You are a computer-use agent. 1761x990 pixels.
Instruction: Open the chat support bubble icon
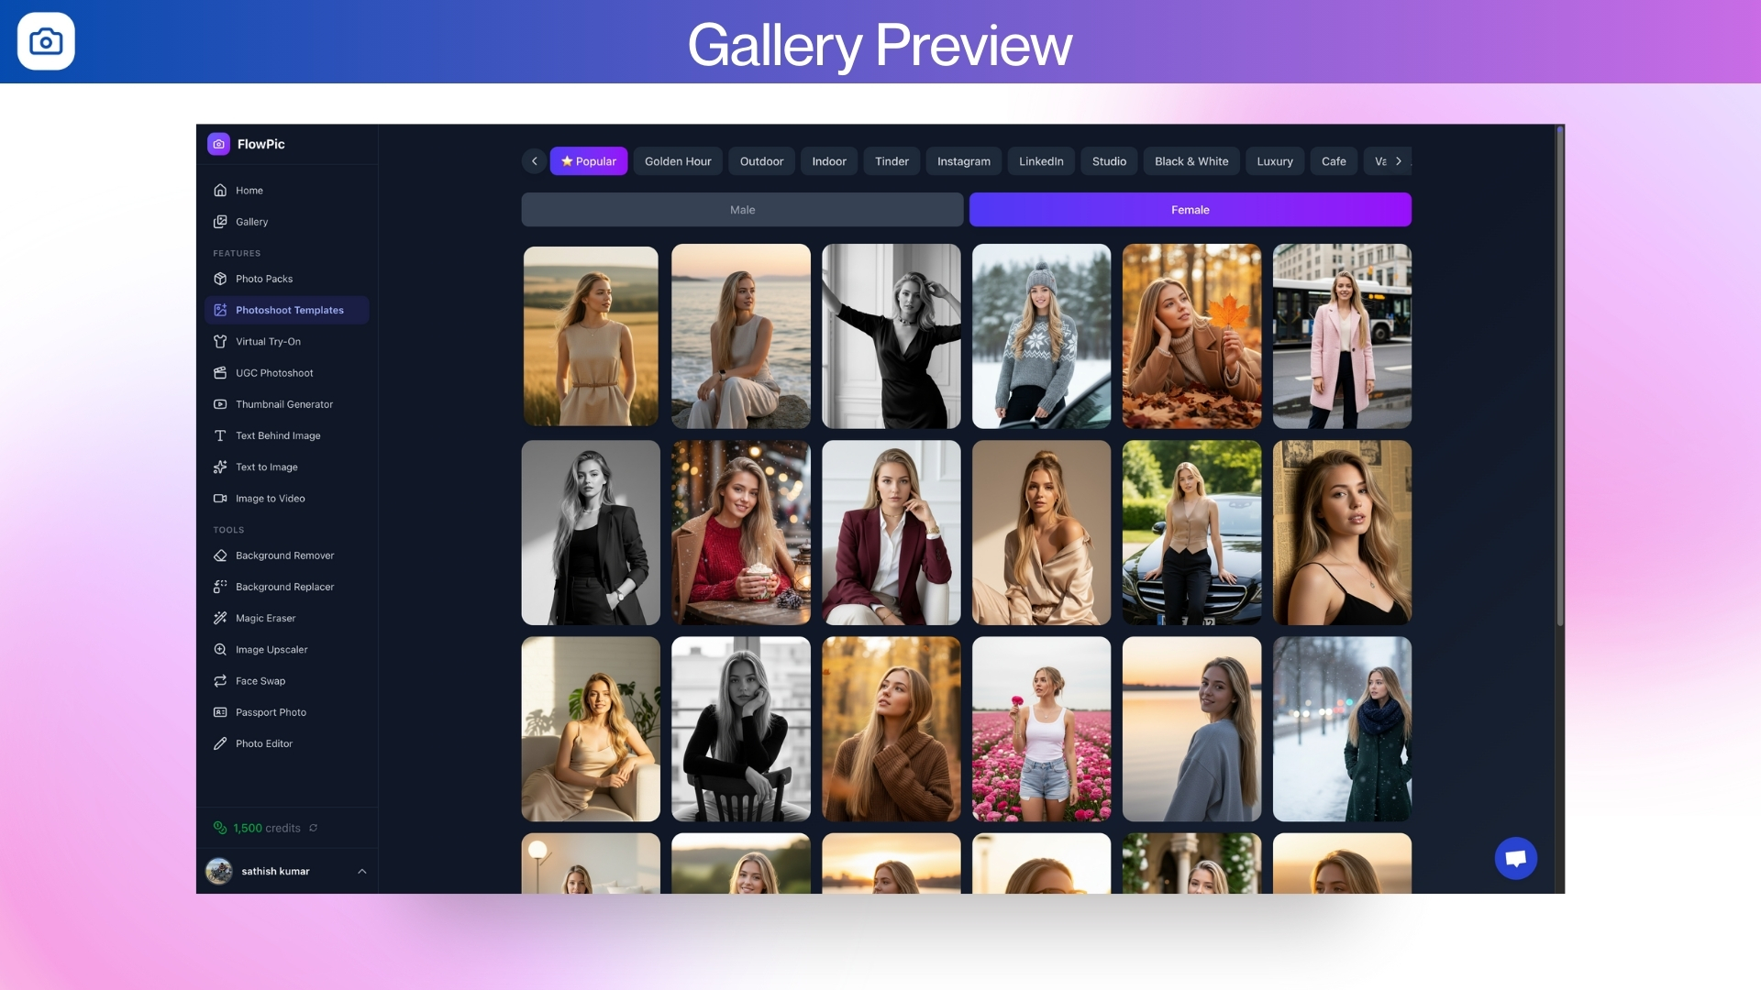(1515, 859)
